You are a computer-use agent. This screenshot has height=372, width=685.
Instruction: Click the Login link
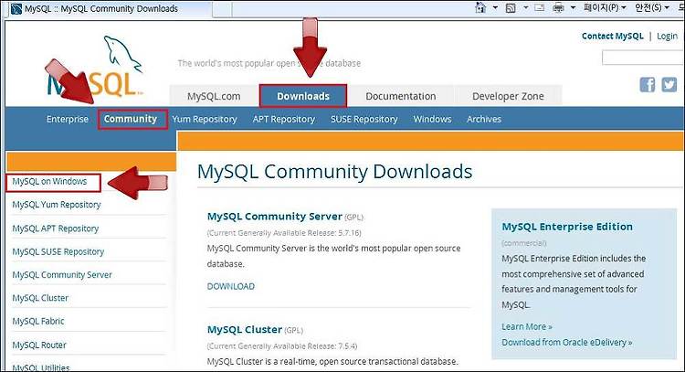pyautogui.click(x=667, y=37)
